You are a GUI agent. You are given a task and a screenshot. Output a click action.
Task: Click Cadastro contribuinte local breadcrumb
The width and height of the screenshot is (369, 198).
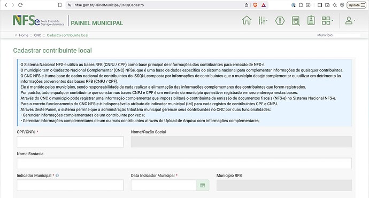[x=67, y=35]
